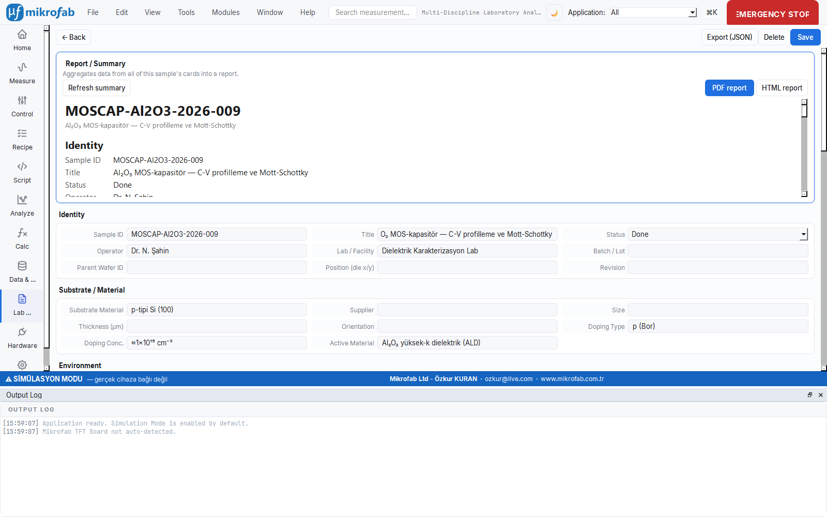Edit the Substrate Material field
This screenshot has height=517, width=827.
217,310
